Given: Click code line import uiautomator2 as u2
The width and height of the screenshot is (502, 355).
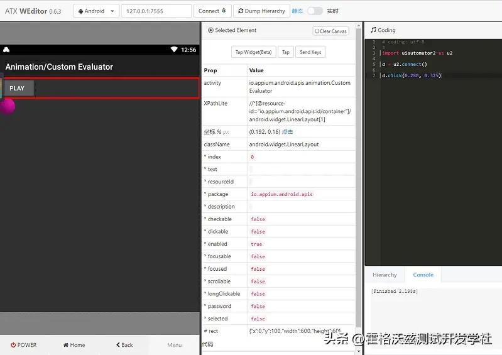Looking at the screenshot, I should [417, 53].
